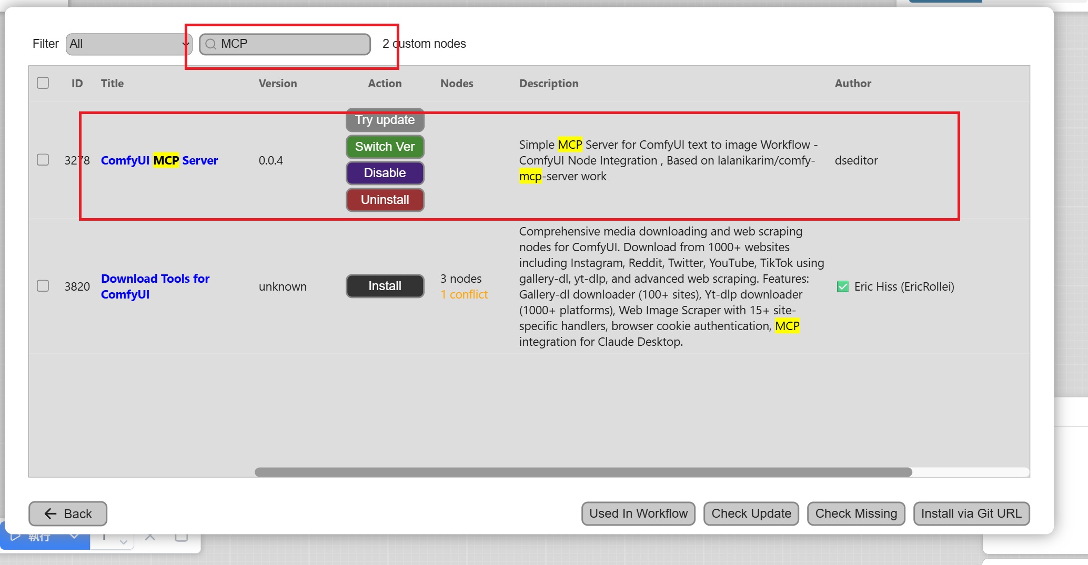Screen dimensions: 1088x565
Task: Click the '2 custom nodes' count label
Action: 424,44
